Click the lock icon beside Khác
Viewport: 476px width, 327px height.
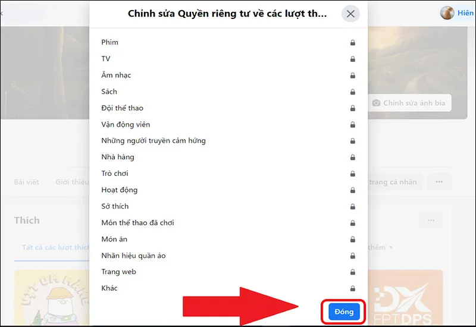coord(352,288)
